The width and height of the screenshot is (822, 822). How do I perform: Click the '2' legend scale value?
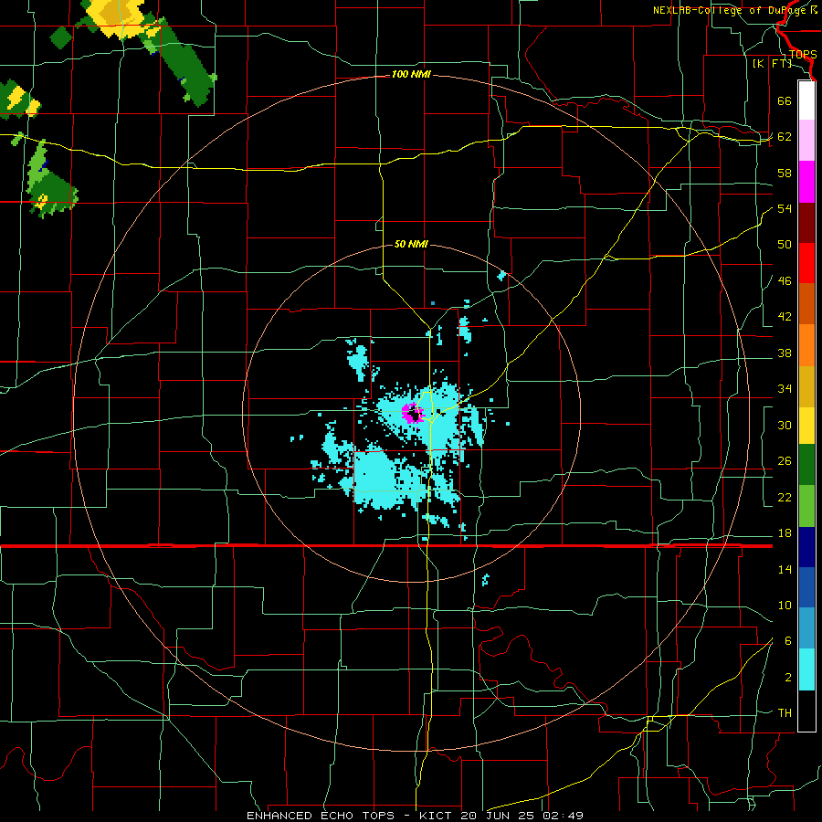point(787,678)
